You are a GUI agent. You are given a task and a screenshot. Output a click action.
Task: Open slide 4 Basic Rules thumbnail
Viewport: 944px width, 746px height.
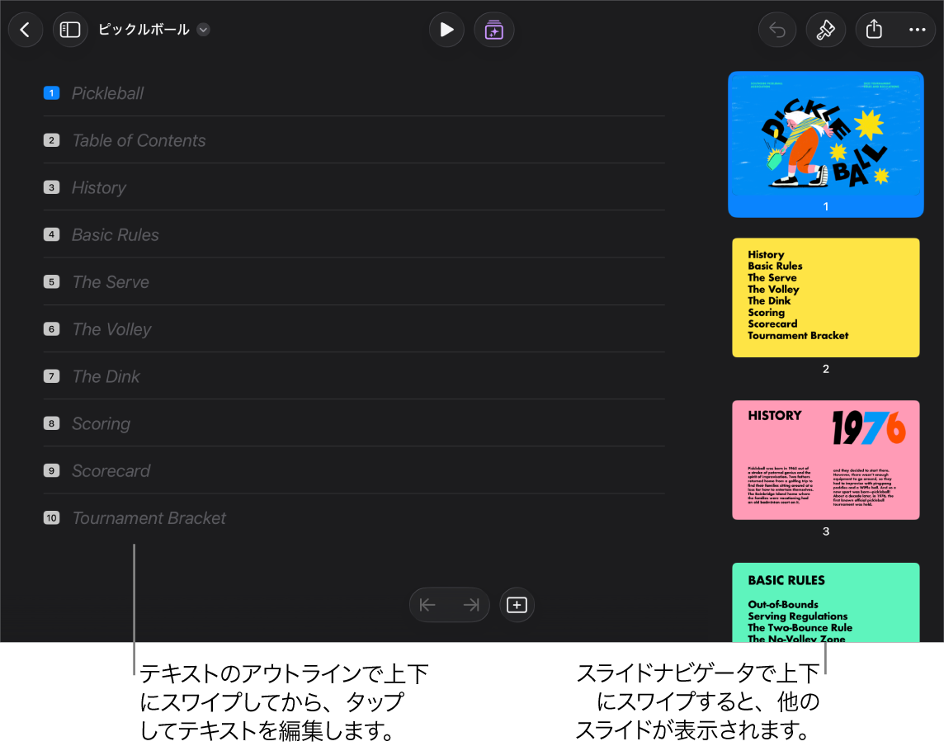click(825, 602)
